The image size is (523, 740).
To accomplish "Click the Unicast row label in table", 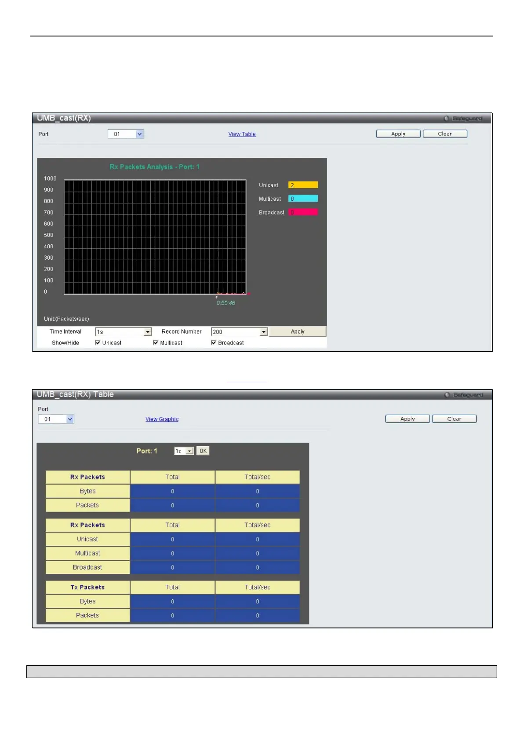I will 87,539.
